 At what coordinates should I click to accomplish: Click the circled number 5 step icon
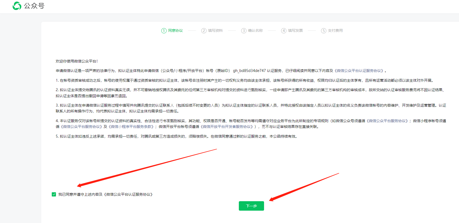pyautogui.click(x=324, y=31)
